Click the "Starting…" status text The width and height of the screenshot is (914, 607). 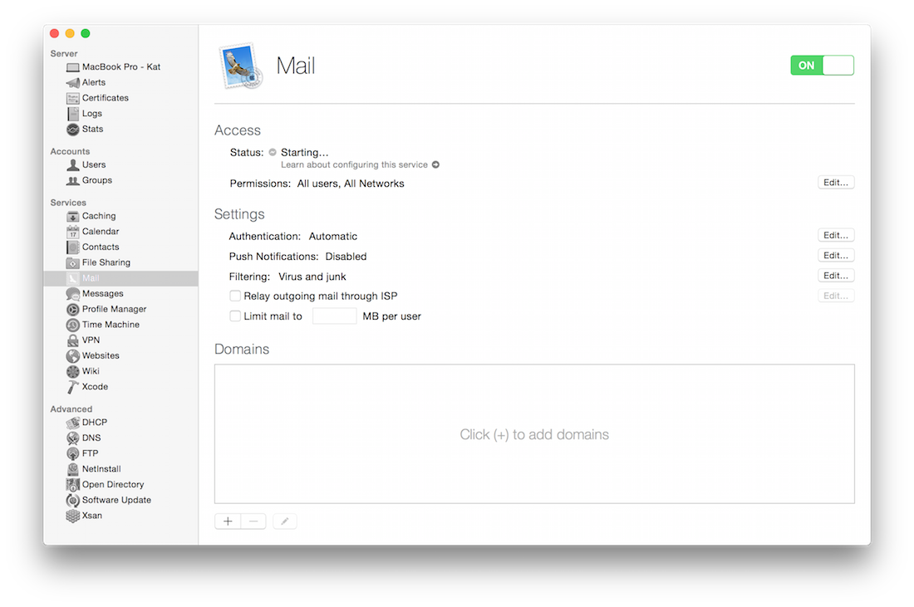click(x=305, y=153)
